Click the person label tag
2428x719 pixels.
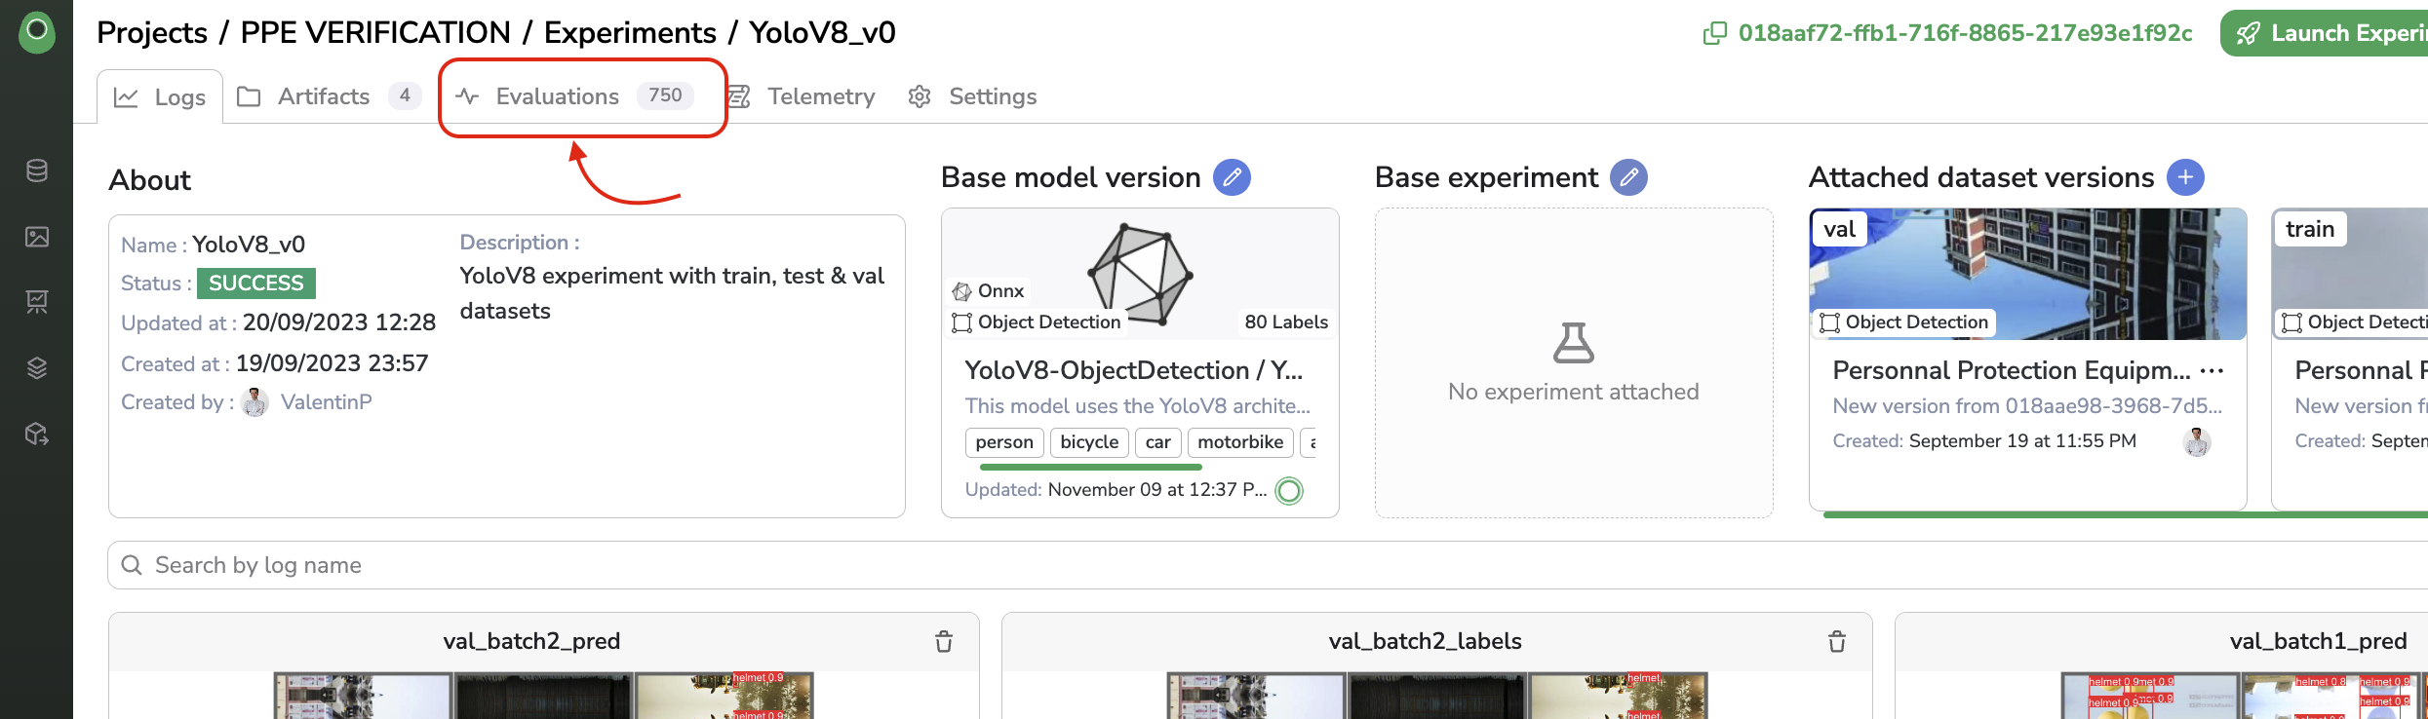coord(1004,442)
